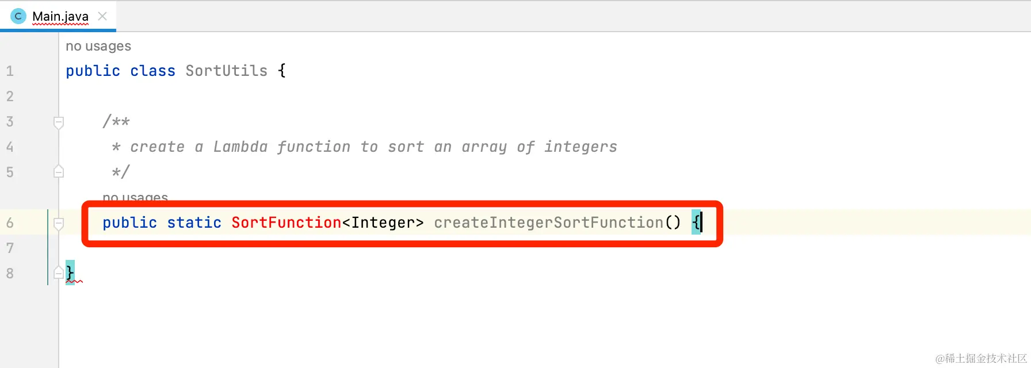Close the Main.java editor tab
This screenshot has height=368, width=1031.
[x=102, y=16]
